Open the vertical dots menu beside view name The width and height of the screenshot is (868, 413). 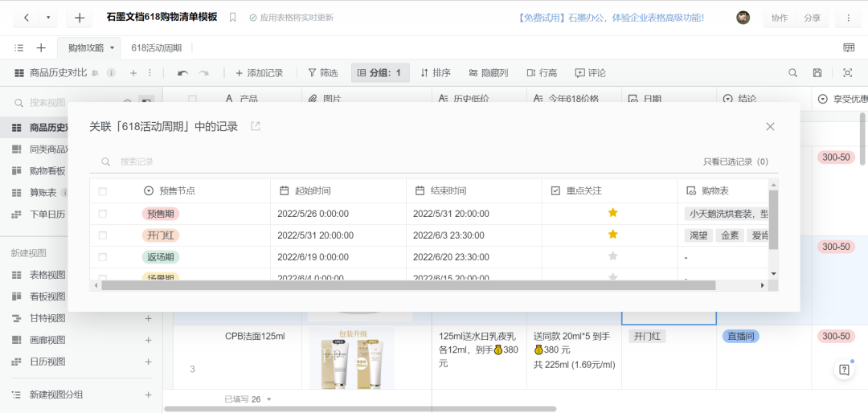pos(149,72)
